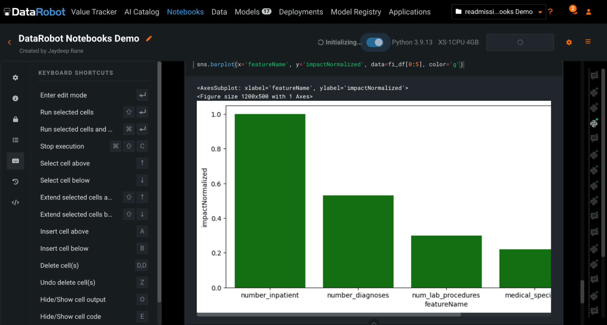Image resolution: width=607 pixels, height=325 pixels.
Task: Go back using the left arrow near the title
Action: [9, 42]
